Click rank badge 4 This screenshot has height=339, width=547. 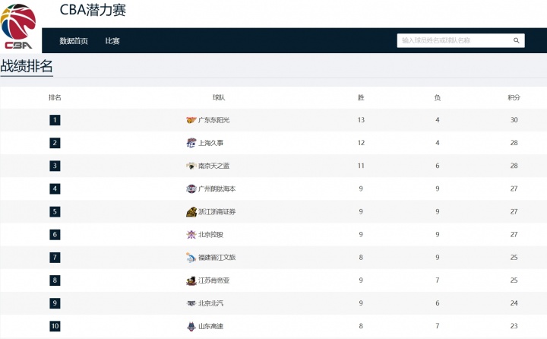tap(55, 189)
